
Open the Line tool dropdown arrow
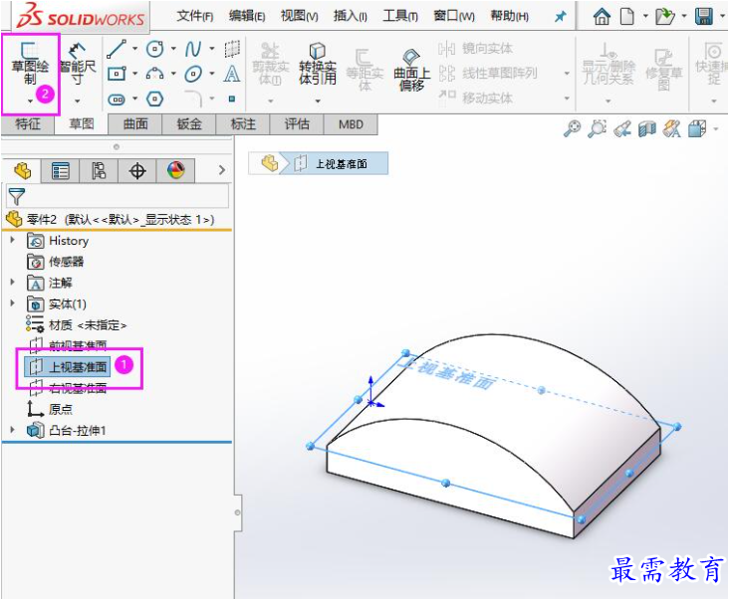(x=134, y=49)
